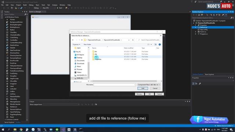Open file dialog help icon
Screen dimensions: 235x132
[x=160, y=44]
